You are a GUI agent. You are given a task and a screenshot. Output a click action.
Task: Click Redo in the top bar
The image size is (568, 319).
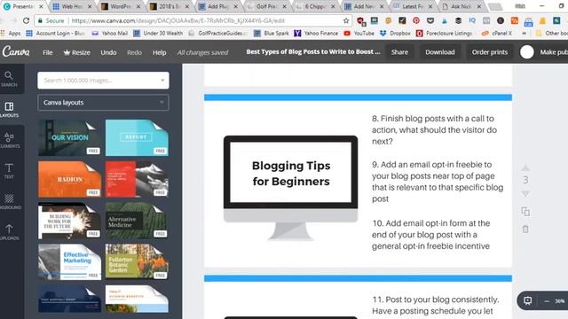click(134, 52)
